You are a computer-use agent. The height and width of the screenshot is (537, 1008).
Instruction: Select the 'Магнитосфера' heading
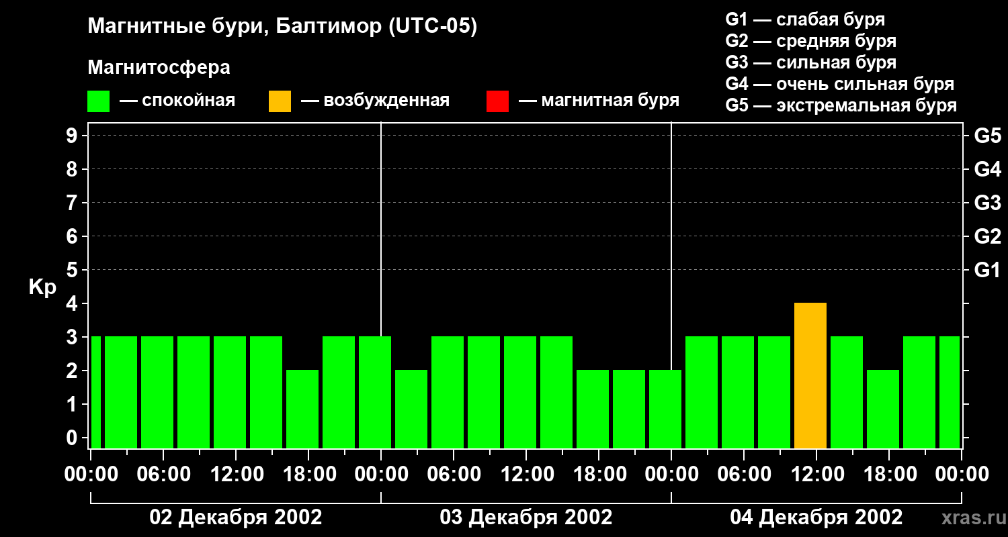pyautogui.click(x=159, y=68)
